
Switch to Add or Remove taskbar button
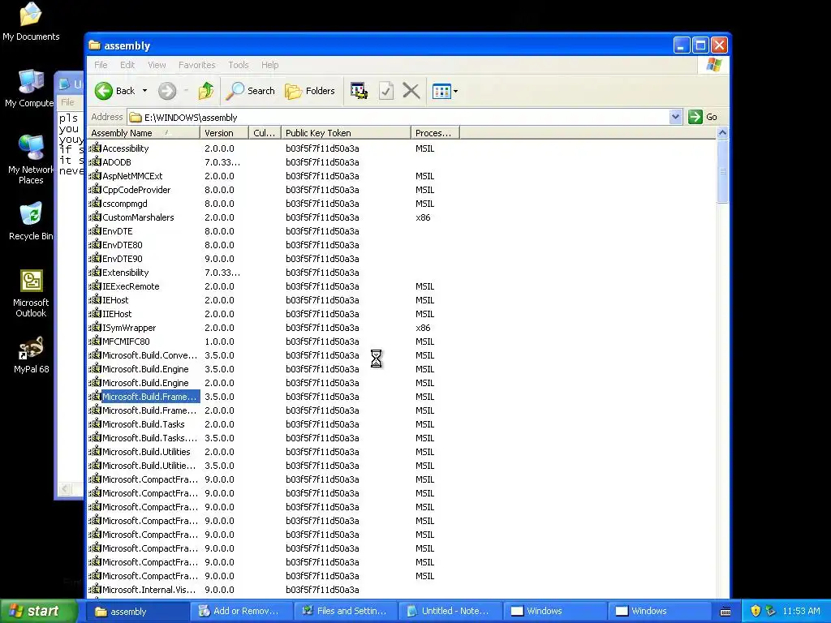[x=240, y=612]
